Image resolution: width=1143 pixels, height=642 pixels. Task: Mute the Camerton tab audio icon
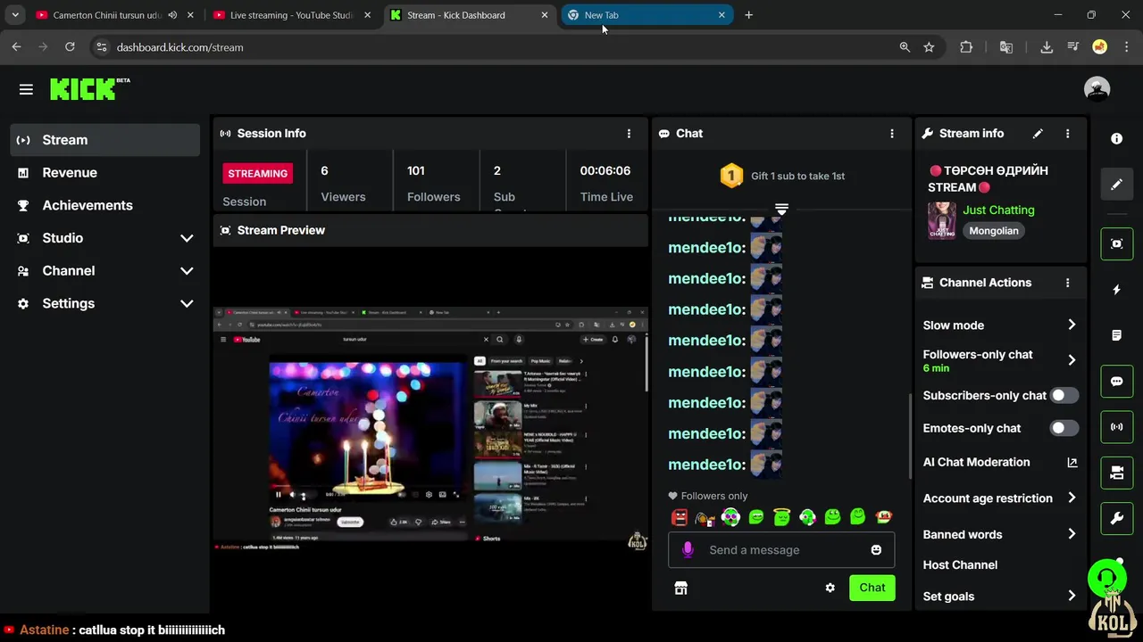172,15
